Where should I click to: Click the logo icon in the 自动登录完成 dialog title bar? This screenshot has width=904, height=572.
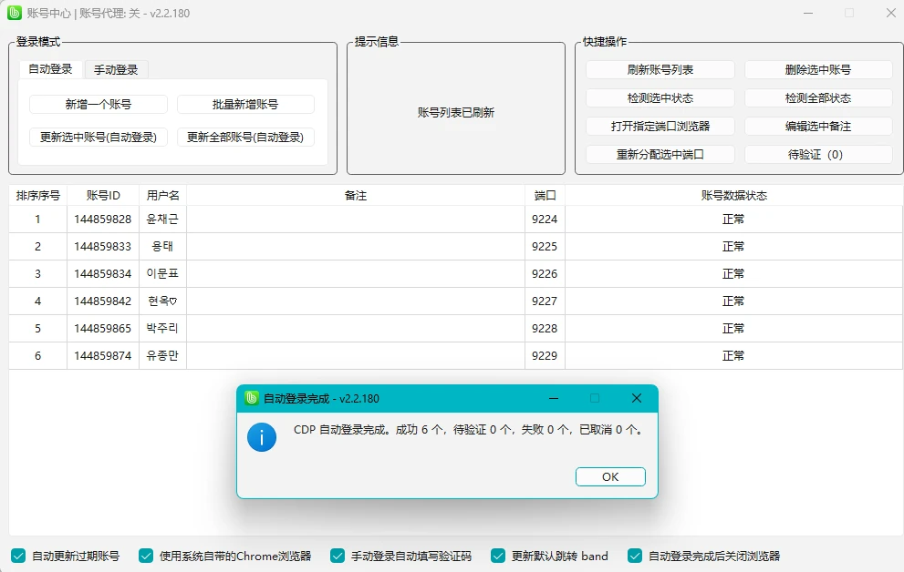[x=252, y=398]
